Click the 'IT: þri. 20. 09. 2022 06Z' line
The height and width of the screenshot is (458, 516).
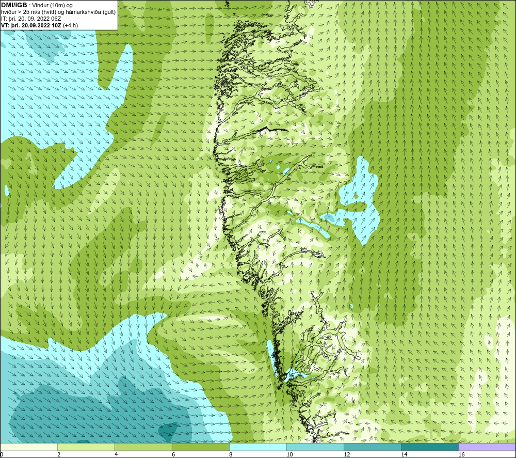tap(31, 19)
